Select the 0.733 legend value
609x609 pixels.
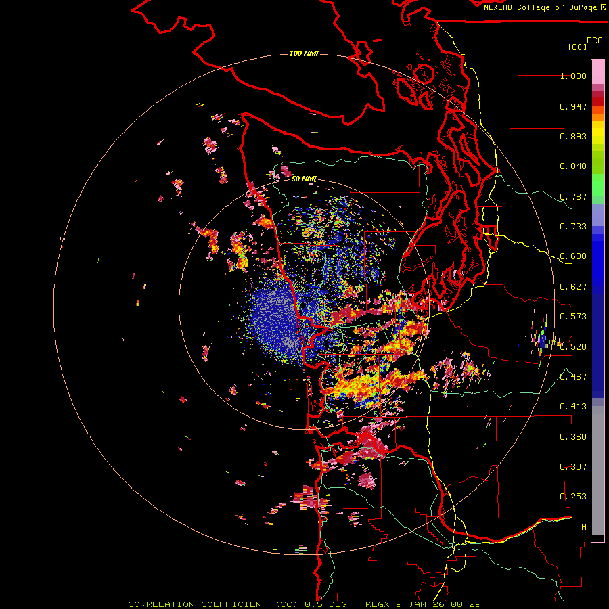[573, 227]
